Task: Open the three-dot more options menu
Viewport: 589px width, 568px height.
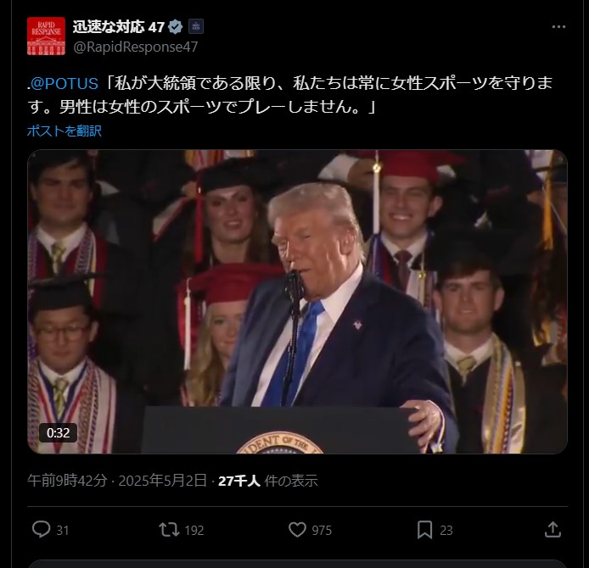Action: pos(558,26)
